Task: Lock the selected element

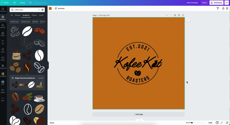Action: pyautogui.click(x=223, y=8)
